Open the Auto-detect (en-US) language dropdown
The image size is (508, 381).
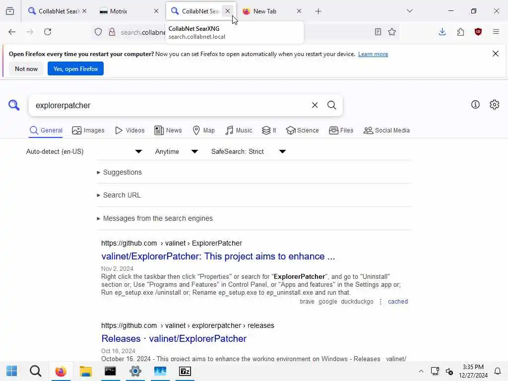click(x=84, y=152)
